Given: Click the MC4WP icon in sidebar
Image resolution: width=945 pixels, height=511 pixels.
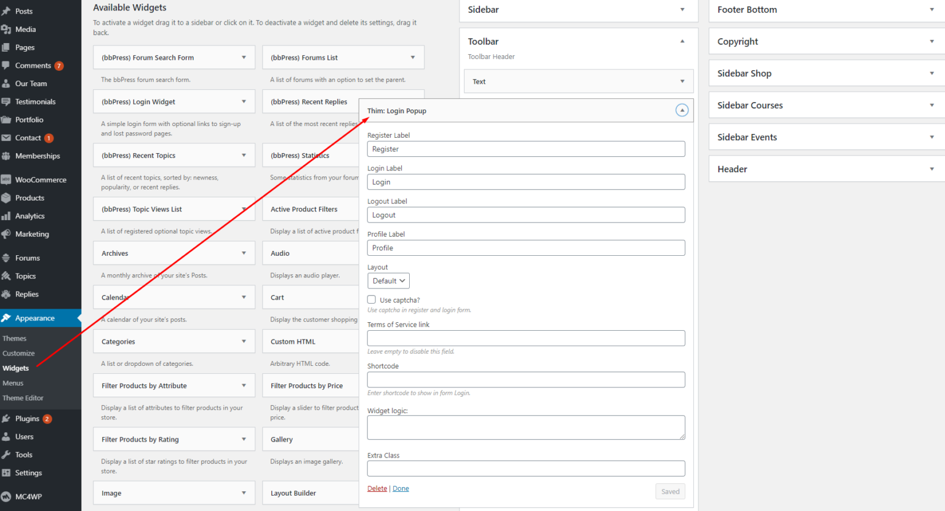Looking at the screenshot, I should [x=6, y=497].
